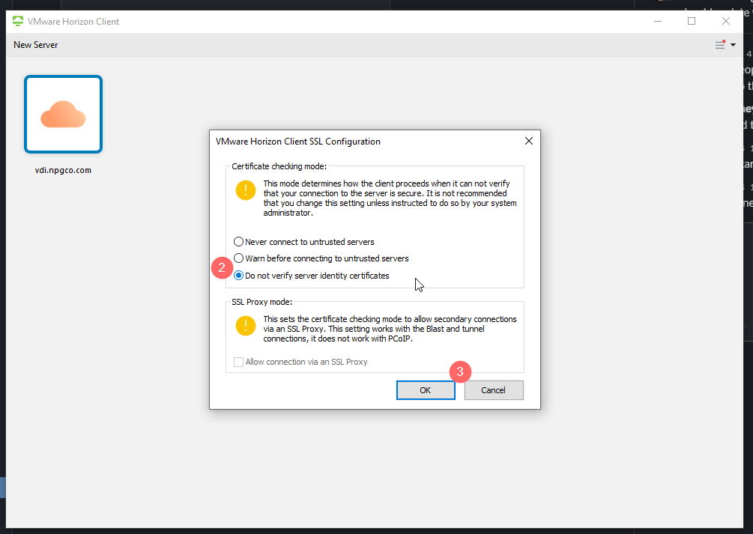Click the vdi.npgco.com server label
The image size is (753, 534).
click(x=63, y=170)
